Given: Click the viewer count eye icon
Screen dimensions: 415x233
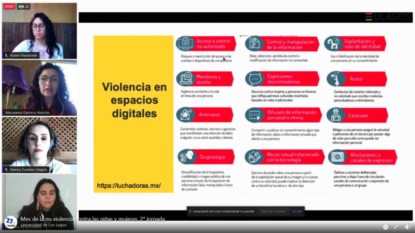Looking at the screenshot, I should pos(21,6).
